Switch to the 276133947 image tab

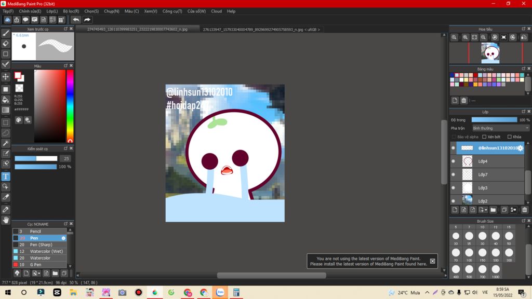tap(261, 30)
